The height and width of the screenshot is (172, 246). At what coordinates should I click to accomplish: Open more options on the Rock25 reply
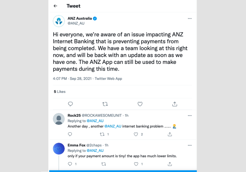[190, 115]
